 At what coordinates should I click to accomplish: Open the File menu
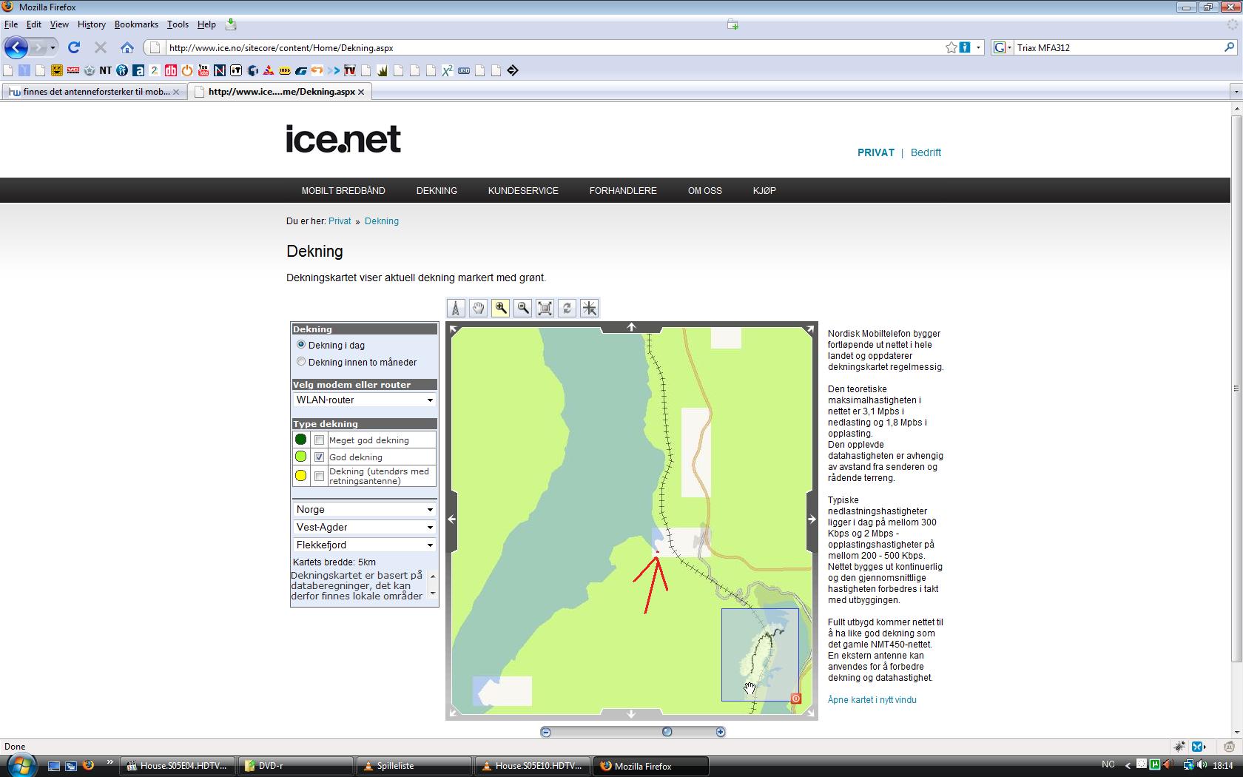pos(11,24)
